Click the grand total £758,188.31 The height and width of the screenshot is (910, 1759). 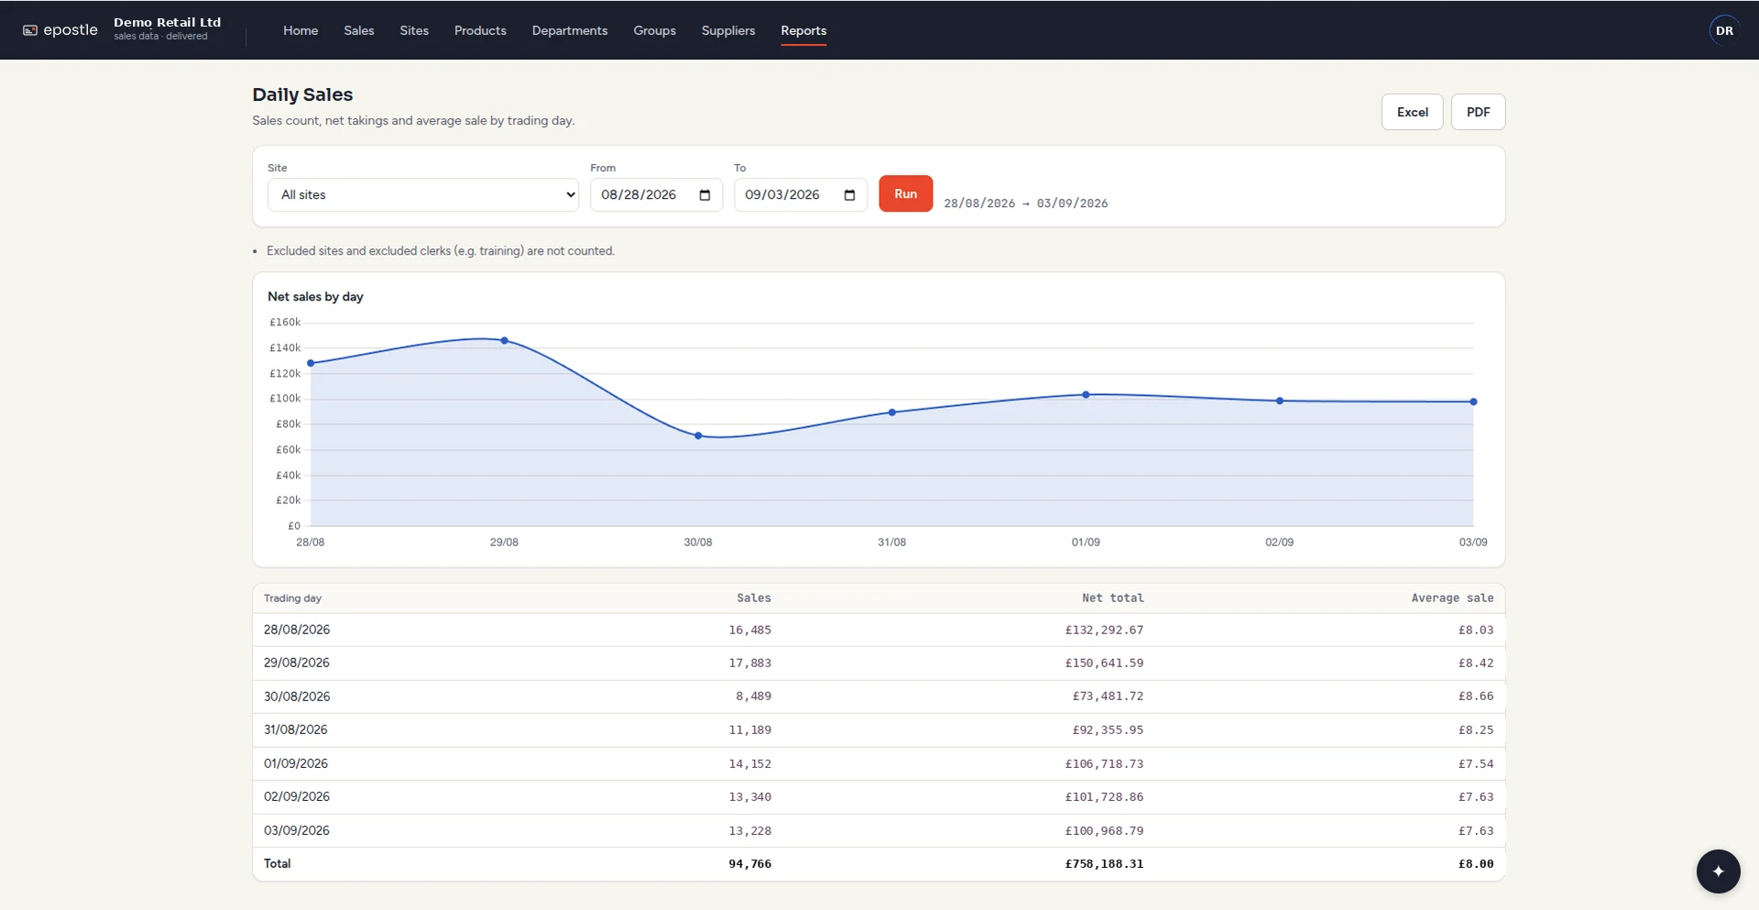1104,863
